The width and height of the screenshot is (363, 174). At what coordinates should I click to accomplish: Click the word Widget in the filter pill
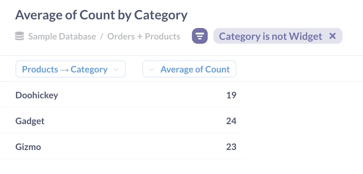pos(306,37)
